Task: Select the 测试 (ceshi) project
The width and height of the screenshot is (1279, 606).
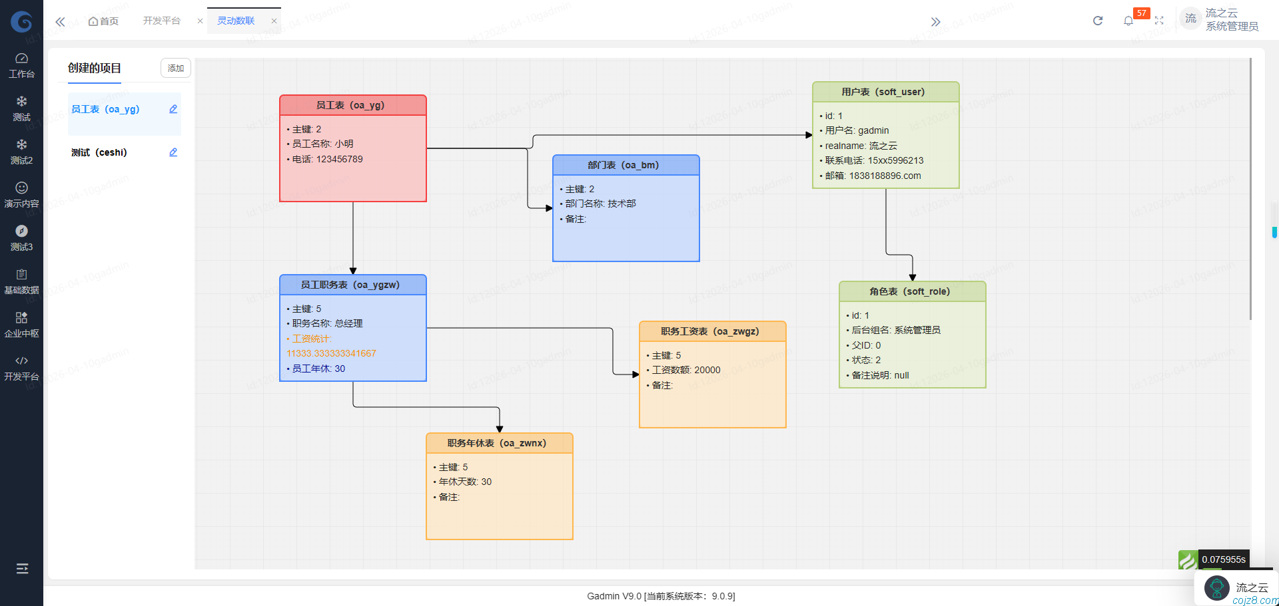Action: point(99,152)
